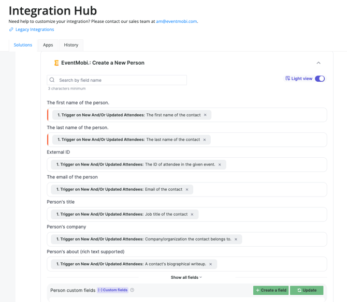
Task: Expand Show all fields
Action: (x=186, y=278)
